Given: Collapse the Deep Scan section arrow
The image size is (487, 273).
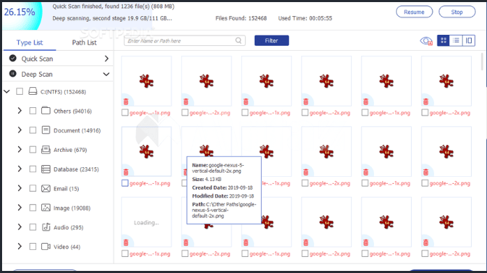Looking at the screenshot, I should [x=106, y=74].
